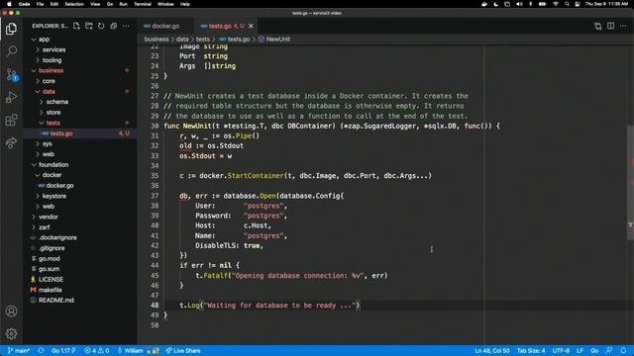
Task: Click the NewUnit breadcrumb symbol
Action: pos(274,40)
